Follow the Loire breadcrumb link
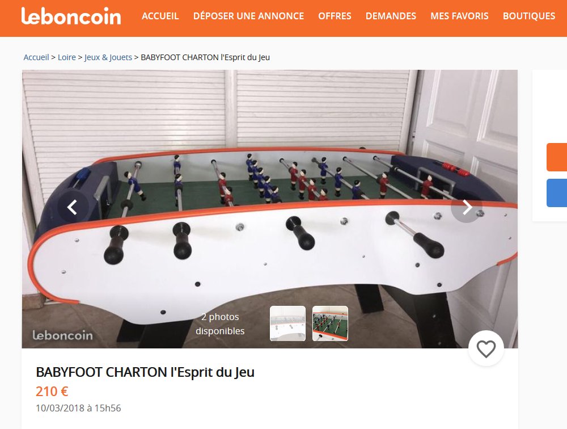Viewport: 567px width, 429px height. (x=67, y=57)
